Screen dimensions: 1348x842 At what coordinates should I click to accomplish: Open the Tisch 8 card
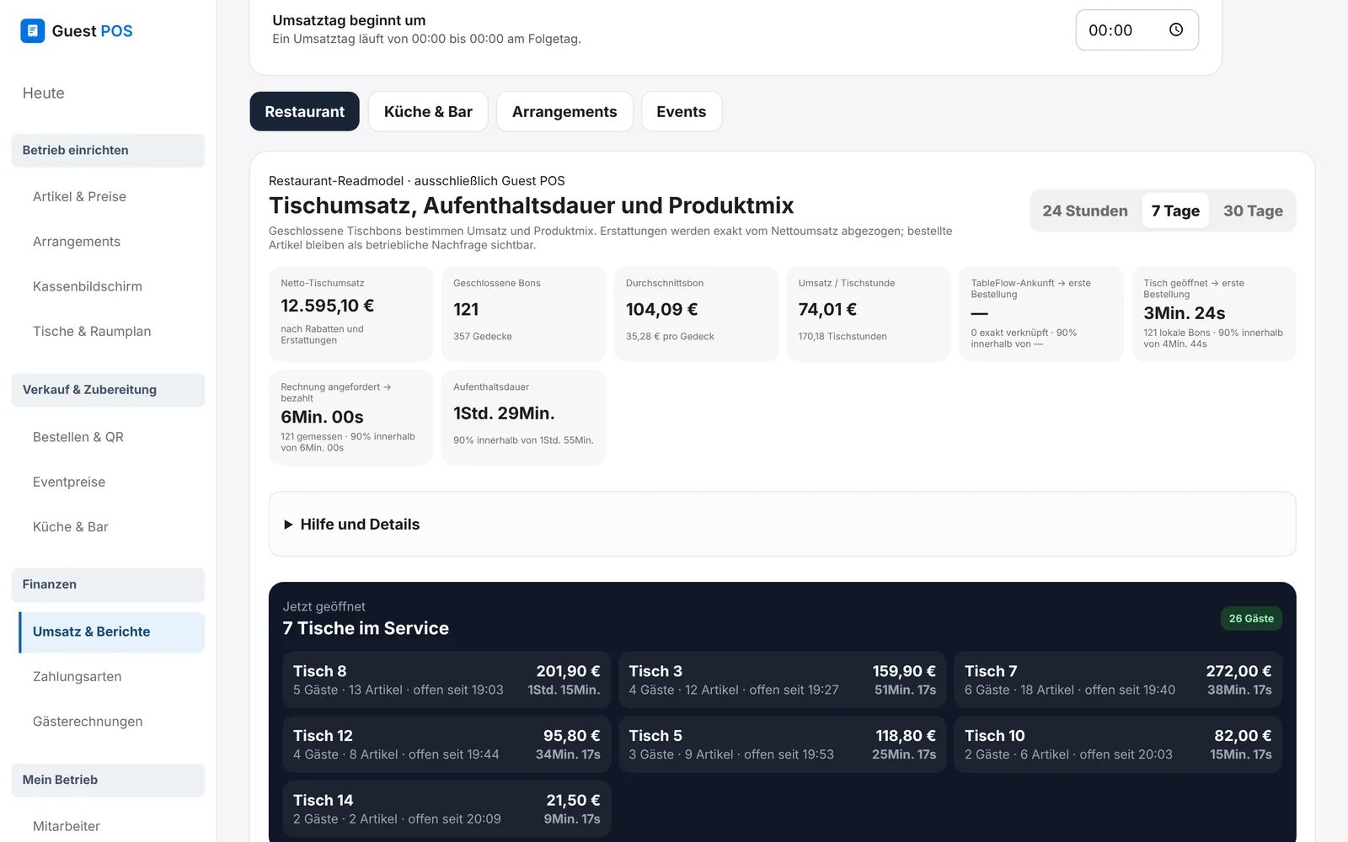click(447, 679)
